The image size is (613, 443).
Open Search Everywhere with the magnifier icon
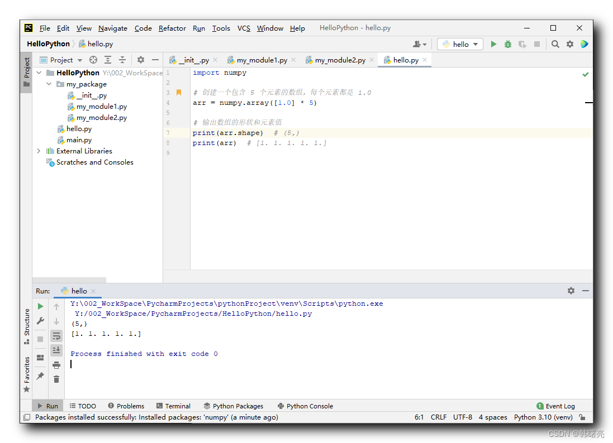[555, 44]
